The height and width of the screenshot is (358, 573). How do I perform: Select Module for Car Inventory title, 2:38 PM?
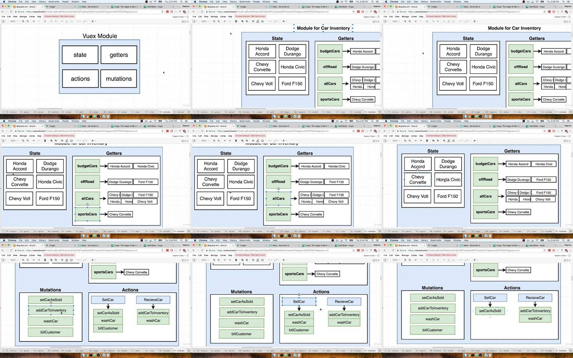[323, 28]
